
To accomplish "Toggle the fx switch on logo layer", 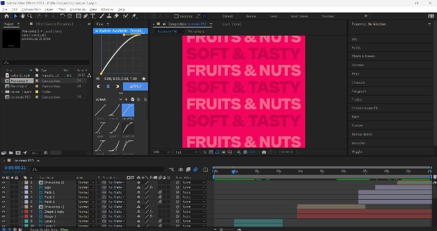I will (x=151, y=187).
